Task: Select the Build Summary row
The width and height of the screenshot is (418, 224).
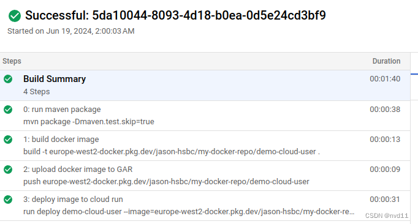Action: coord(205,86)
